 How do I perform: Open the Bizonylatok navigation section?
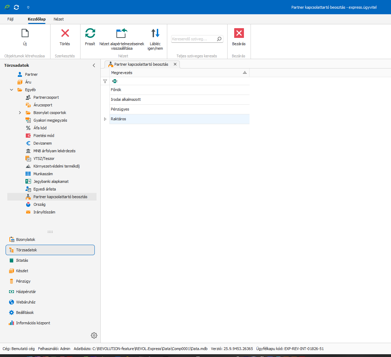pyautogui.click(x=25, y=240)
